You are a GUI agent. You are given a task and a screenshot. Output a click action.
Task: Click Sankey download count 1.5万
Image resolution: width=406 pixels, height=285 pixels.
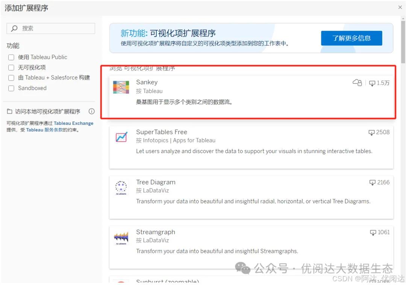pos(383,83)
